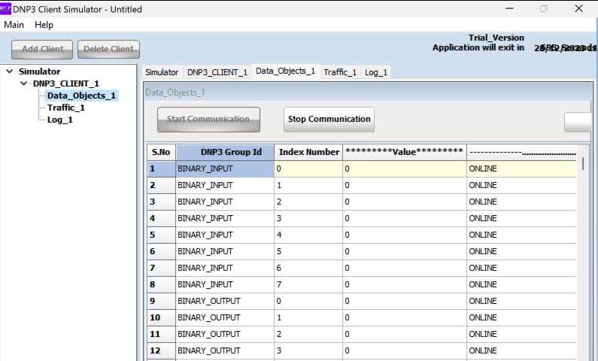Viewport: 598px width, 361px height.
Task: Click BINARY_OUTPUT cell in row 9
Action: (x=225, y=301)
